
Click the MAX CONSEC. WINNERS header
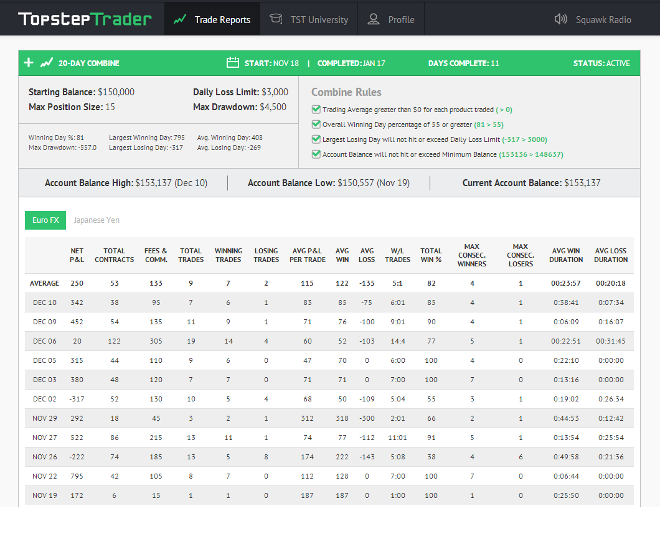[472, 255]
